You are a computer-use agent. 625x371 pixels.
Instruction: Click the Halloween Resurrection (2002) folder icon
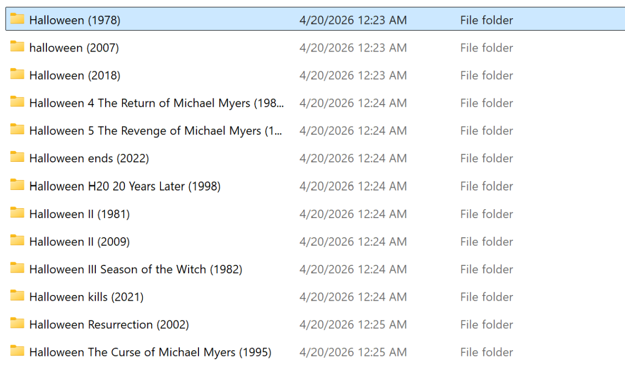click(17, 324)
